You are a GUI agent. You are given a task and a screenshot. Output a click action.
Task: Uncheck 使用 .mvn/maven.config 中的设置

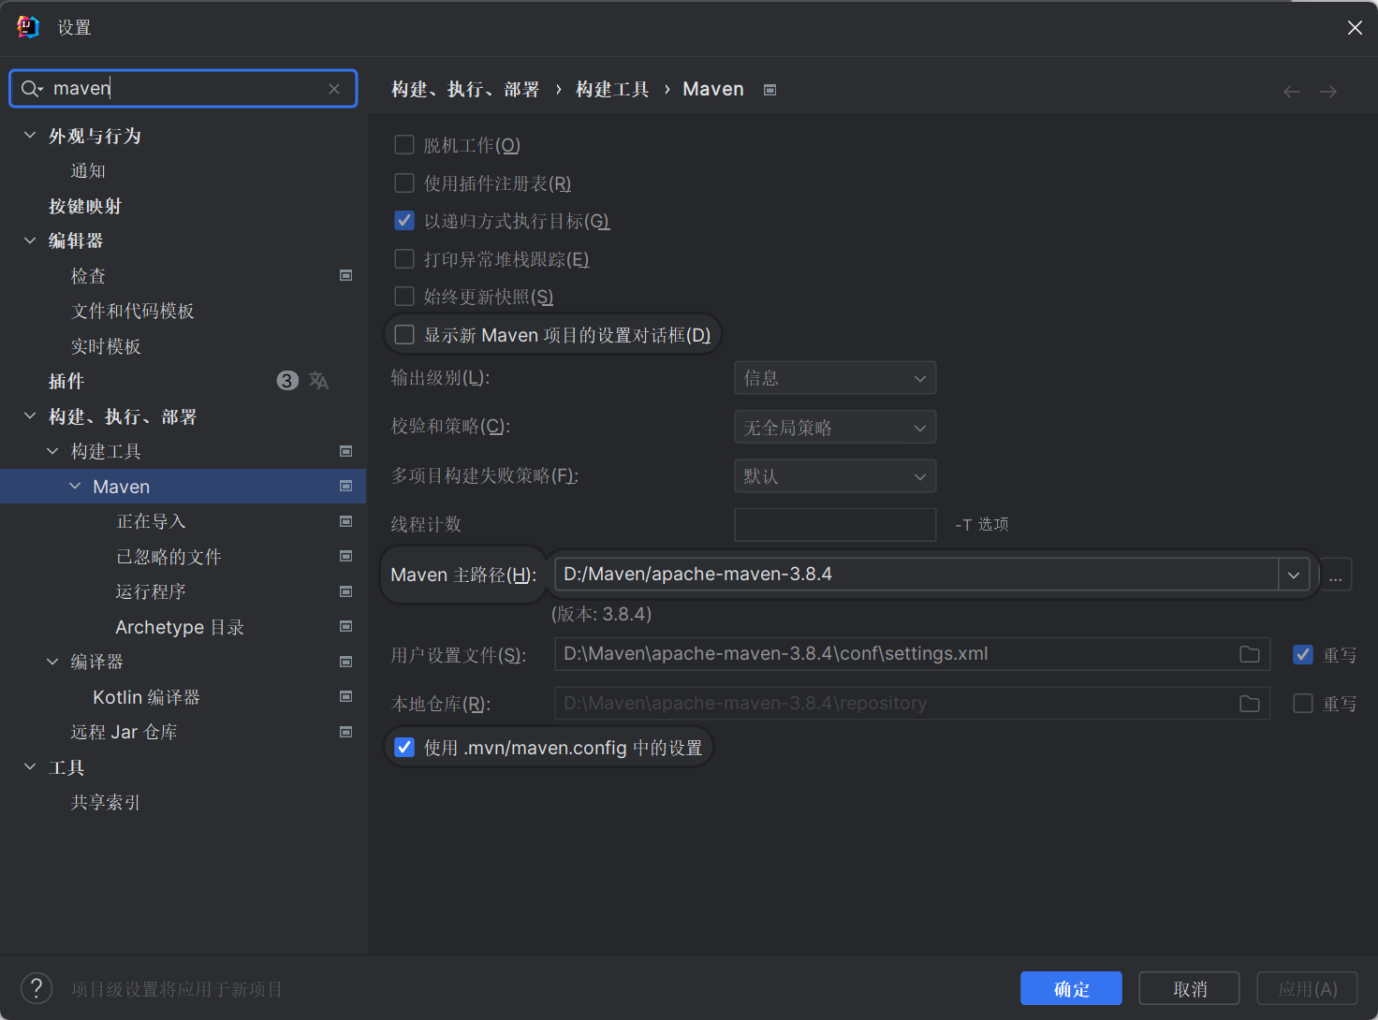click(x=404, y=747)
